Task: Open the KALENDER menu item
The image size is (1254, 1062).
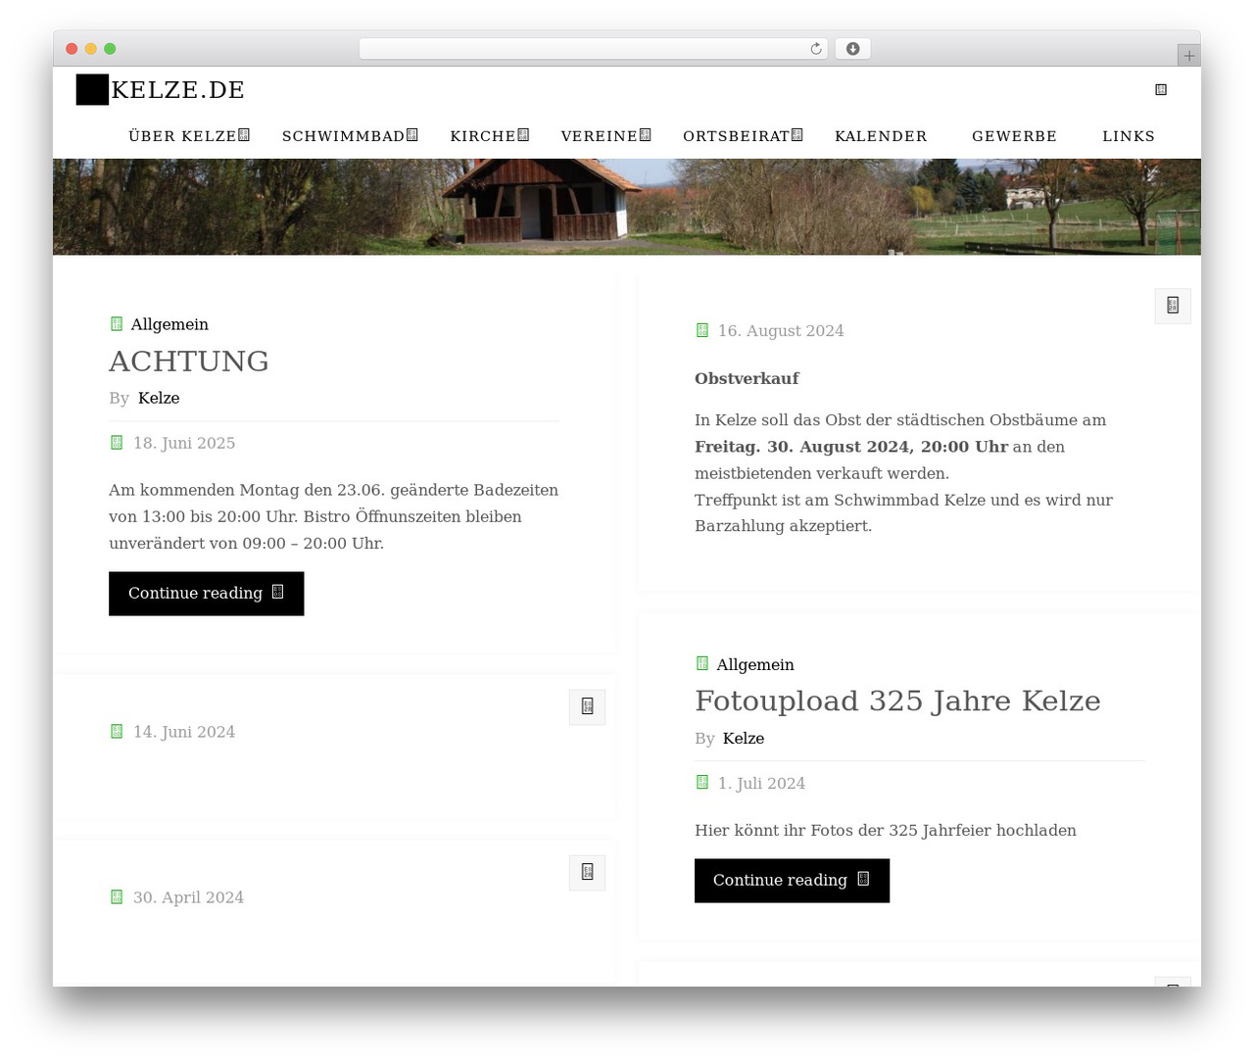Action: point(881,136)
